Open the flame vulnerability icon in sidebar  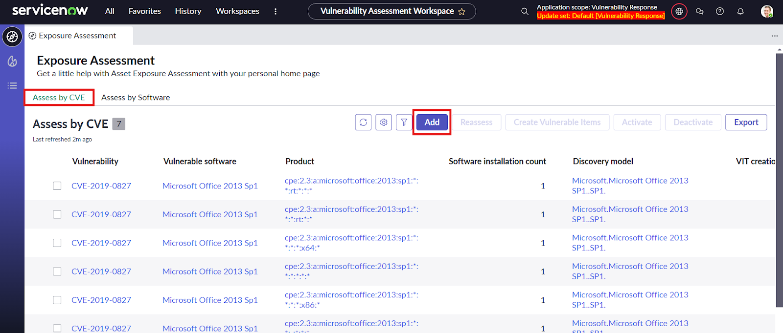[x=12, y=61]
